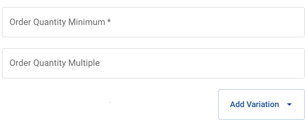This screenshot has width=305, height=122.
Task: Focus the Order Quantity Multiple field
Action: pos(153,64)
